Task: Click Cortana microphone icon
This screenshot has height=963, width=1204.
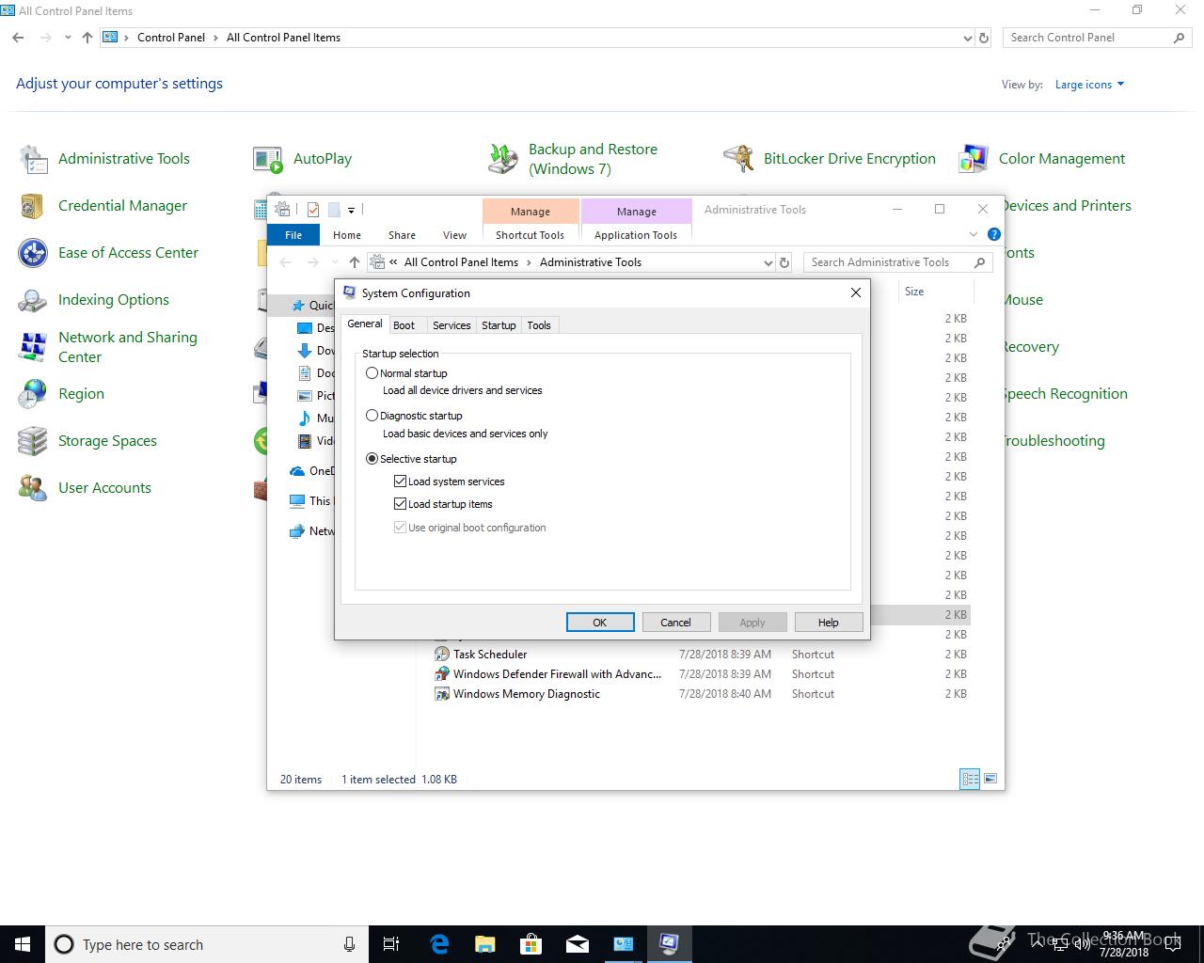Action: [x=349, y=944]
